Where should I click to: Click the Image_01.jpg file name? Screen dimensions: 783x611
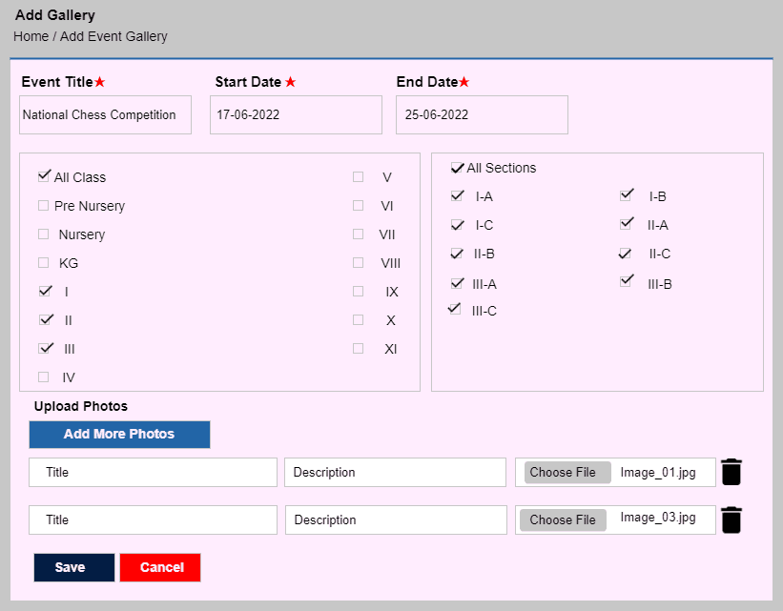(x=658, y=472)
